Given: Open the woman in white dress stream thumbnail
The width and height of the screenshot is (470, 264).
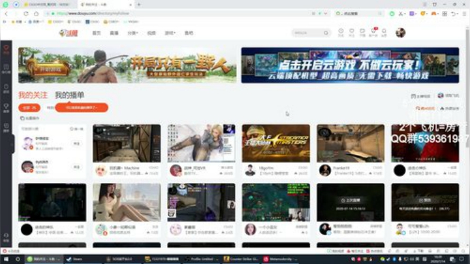Looking at the screenshot, I should click(x=127, y=203).
